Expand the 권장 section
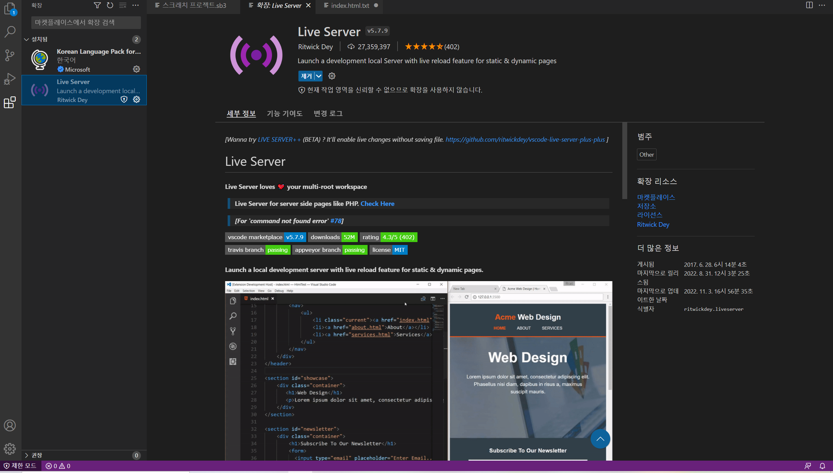 [26, 455]
